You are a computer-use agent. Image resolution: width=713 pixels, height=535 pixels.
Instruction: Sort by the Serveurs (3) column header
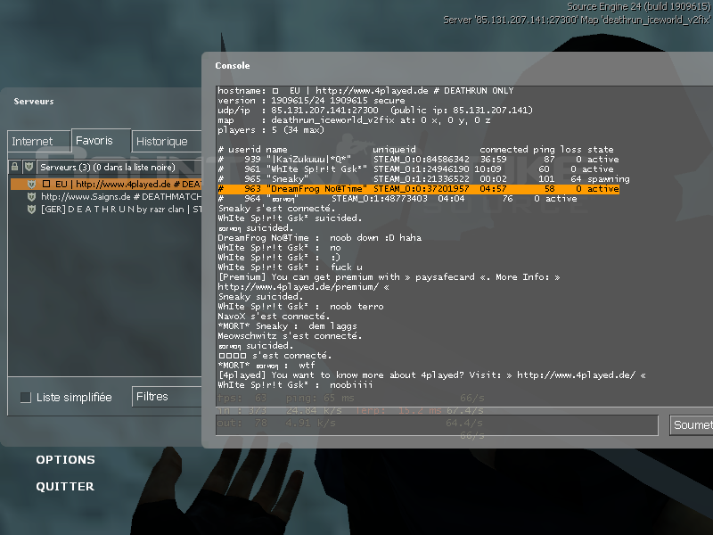pos(116,167)
